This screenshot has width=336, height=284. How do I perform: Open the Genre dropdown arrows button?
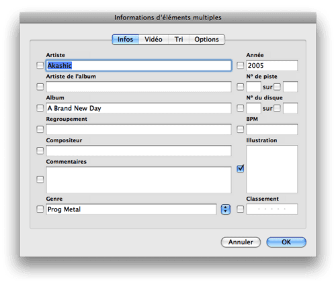226,209
